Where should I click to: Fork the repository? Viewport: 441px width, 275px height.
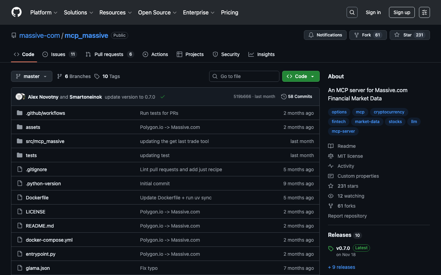coord(366,35)
